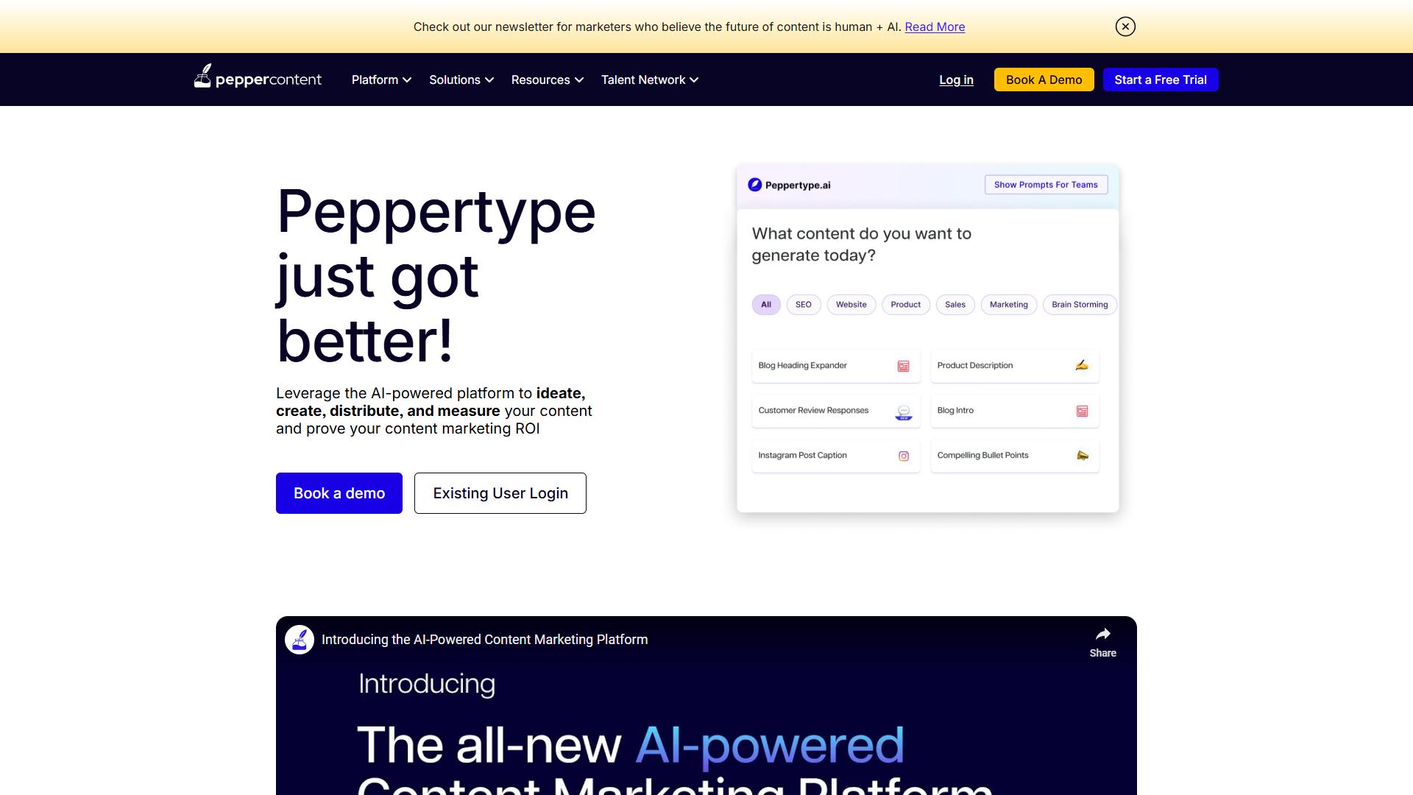
Task: Click the video Share arrow icon
Action: coord(1102,635)
